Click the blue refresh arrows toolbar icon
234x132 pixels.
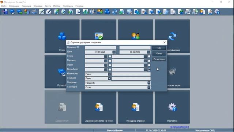tap(114, 11)
